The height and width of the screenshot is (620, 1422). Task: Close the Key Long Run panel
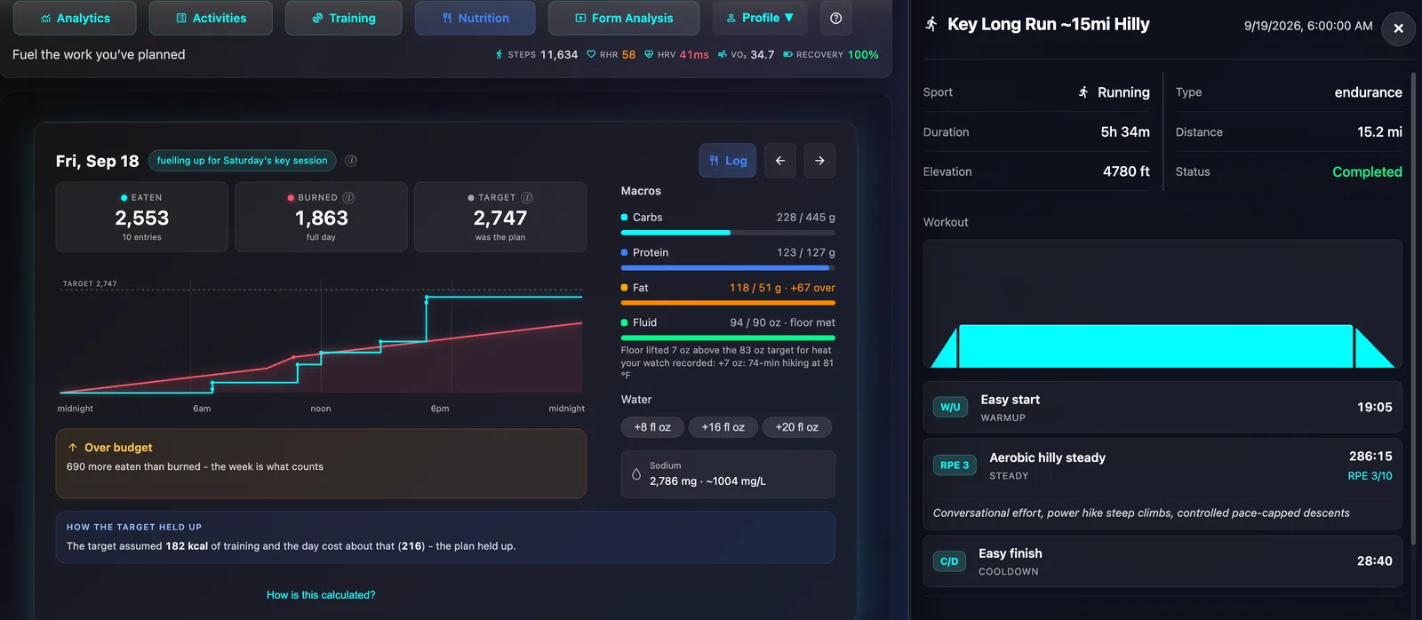coord(1398,28)
